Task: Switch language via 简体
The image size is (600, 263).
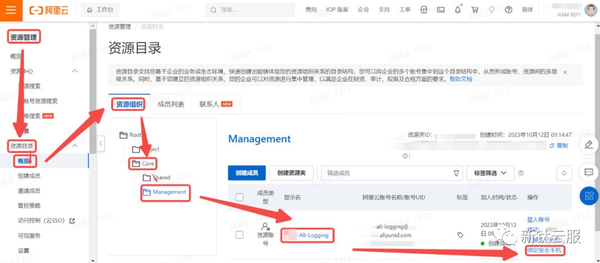Action: pyautogui.click(x=527, y=10)
